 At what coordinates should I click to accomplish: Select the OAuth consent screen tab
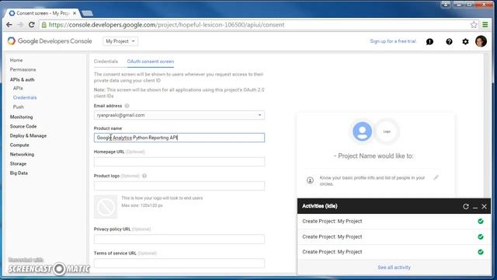click(x=151, y=61)
